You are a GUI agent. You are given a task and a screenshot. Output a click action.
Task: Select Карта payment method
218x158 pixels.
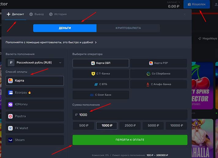point(35,81)
